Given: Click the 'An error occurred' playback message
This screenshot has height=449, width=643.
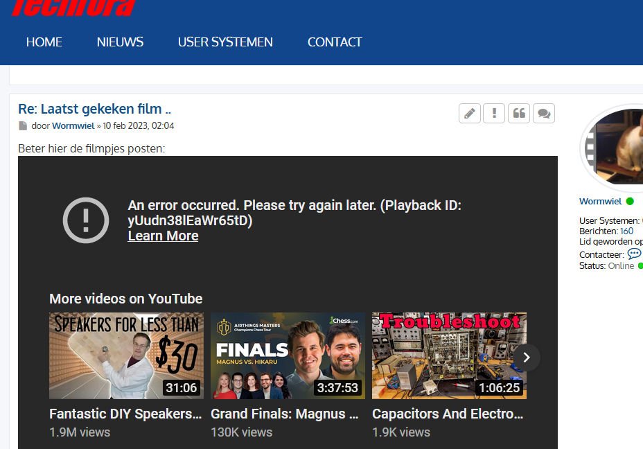Looking at the screenshot, I should pyautogui.click(x=294, y=213).
